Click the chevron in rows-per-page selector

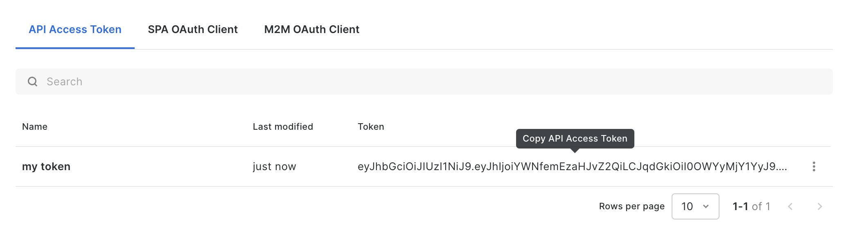pyautogui.click(x=706, y=206)
